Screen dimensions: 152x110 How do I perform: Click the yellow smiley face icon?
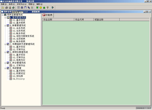[x=41, y=8]
